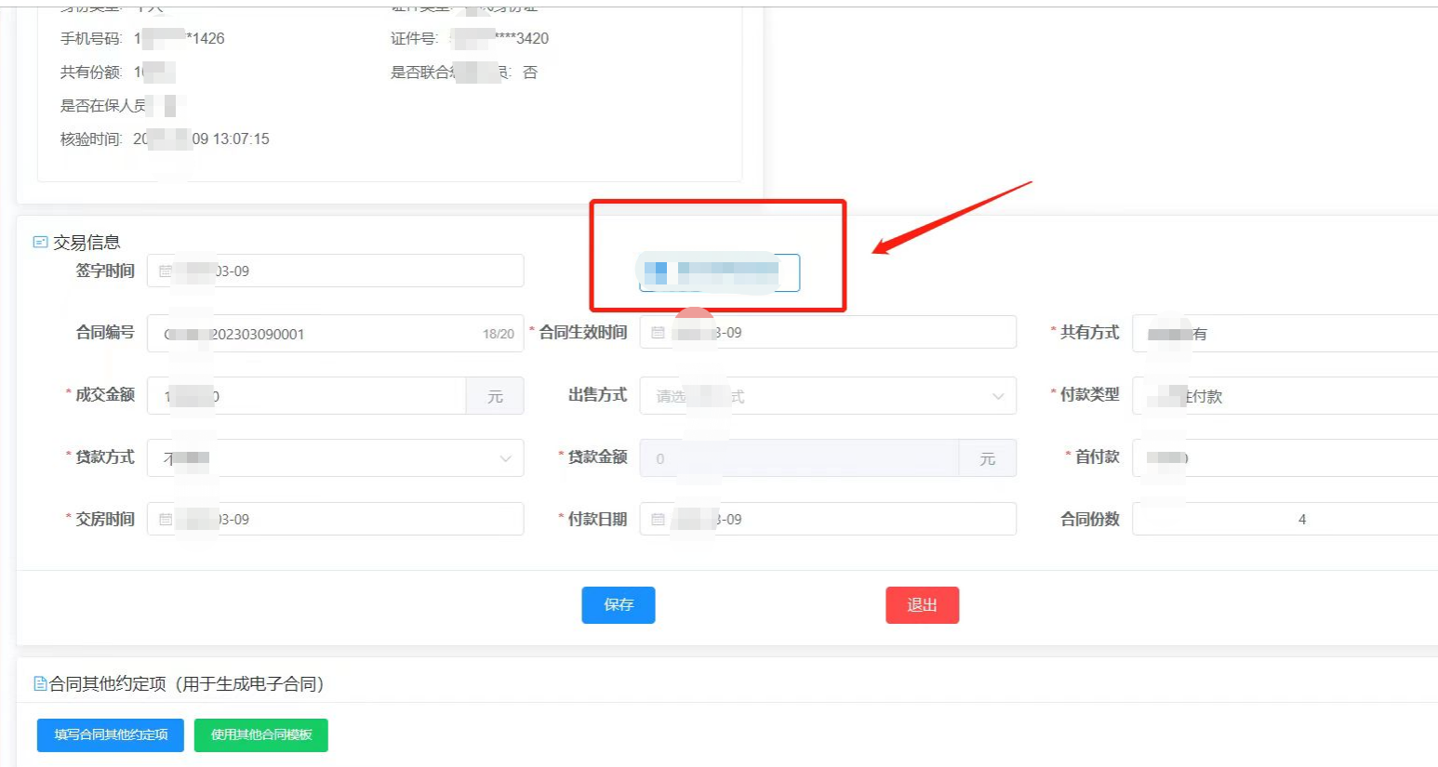1438x767 pixels.
Task: Click the 共有份额 label
Action: [x=91, y=73]
